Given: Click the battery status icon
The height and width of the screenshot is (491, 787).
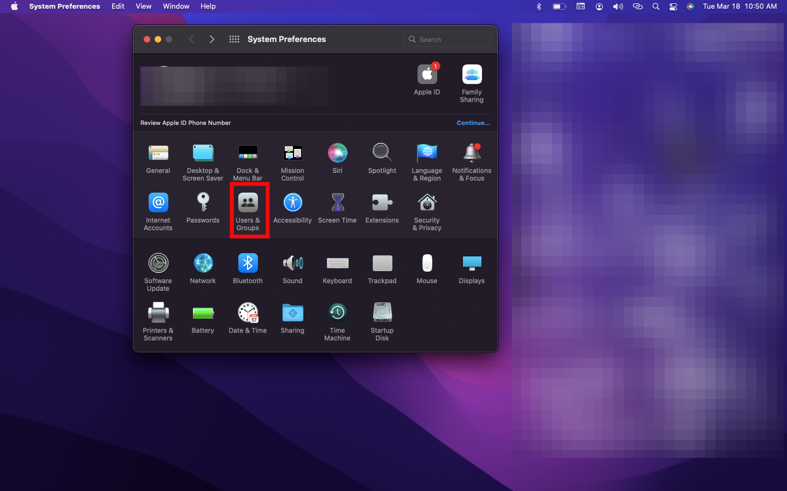Looking at the screenshot, I should 559,7.
